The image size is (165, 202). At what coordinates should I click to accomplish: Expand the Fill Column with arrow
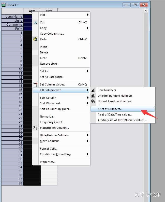tap(88, 90)
